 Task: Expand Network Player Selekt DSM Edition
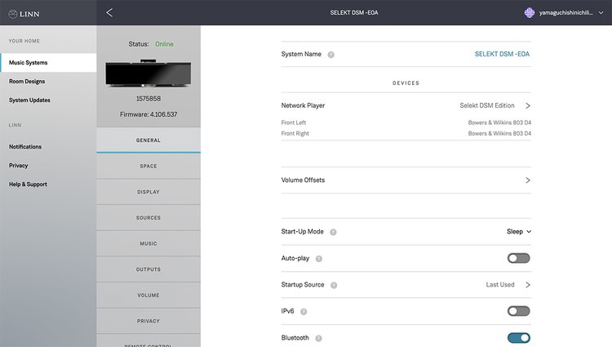click(x=527, y=106)
